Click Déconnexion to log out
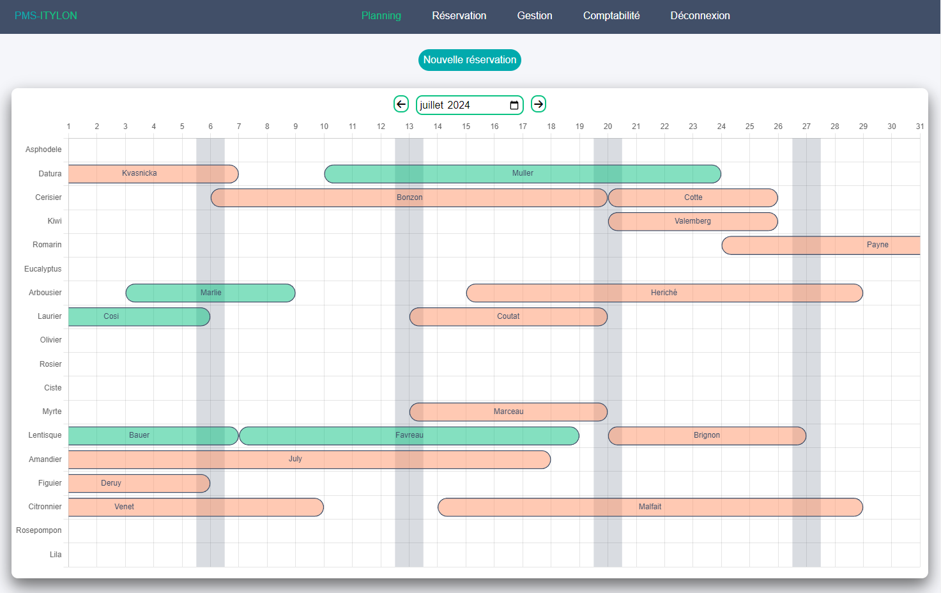 pos(700,16)
